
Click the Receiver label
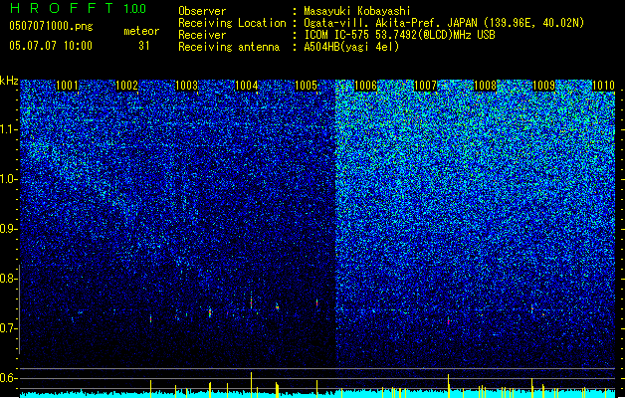pos(202,35)
